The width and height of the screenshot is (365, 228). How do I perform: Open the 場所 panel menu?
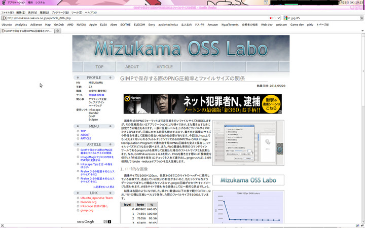30,3
